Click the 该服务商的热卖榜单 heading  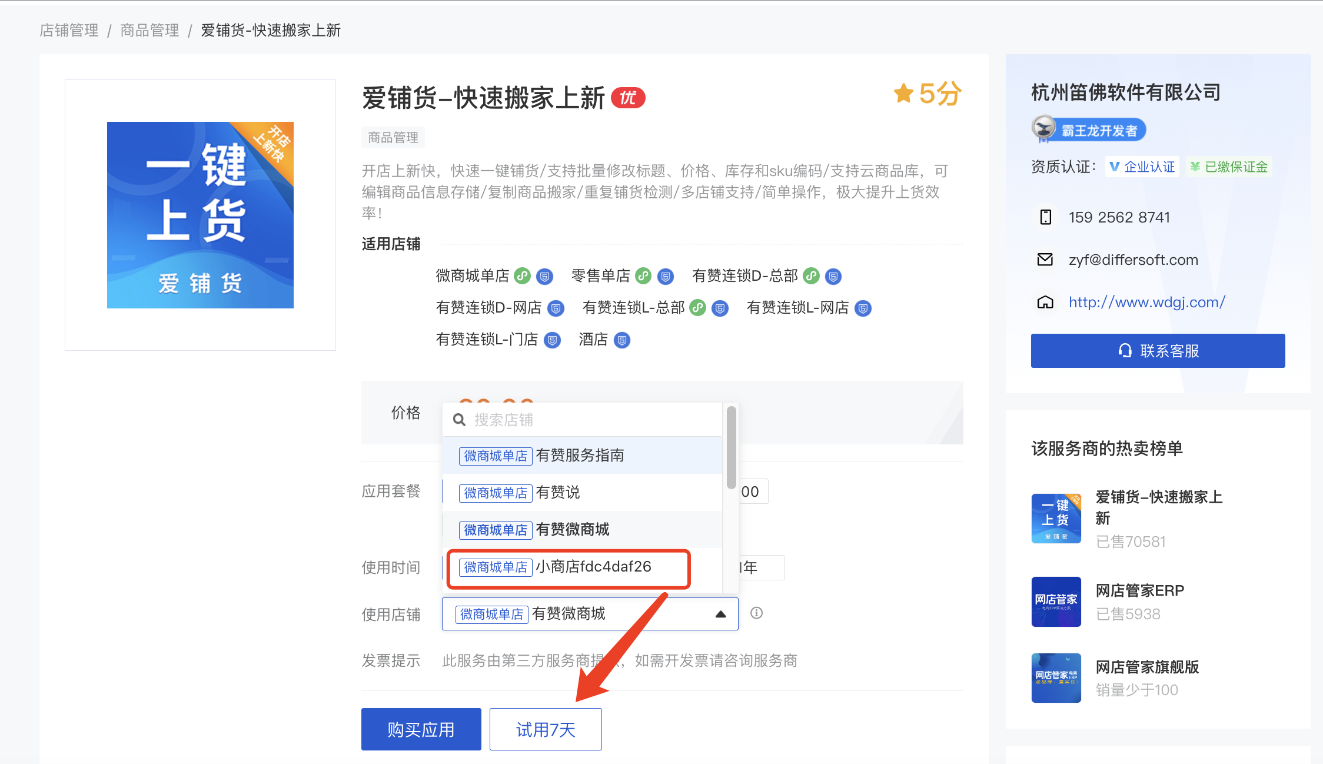coord(1107,449)
